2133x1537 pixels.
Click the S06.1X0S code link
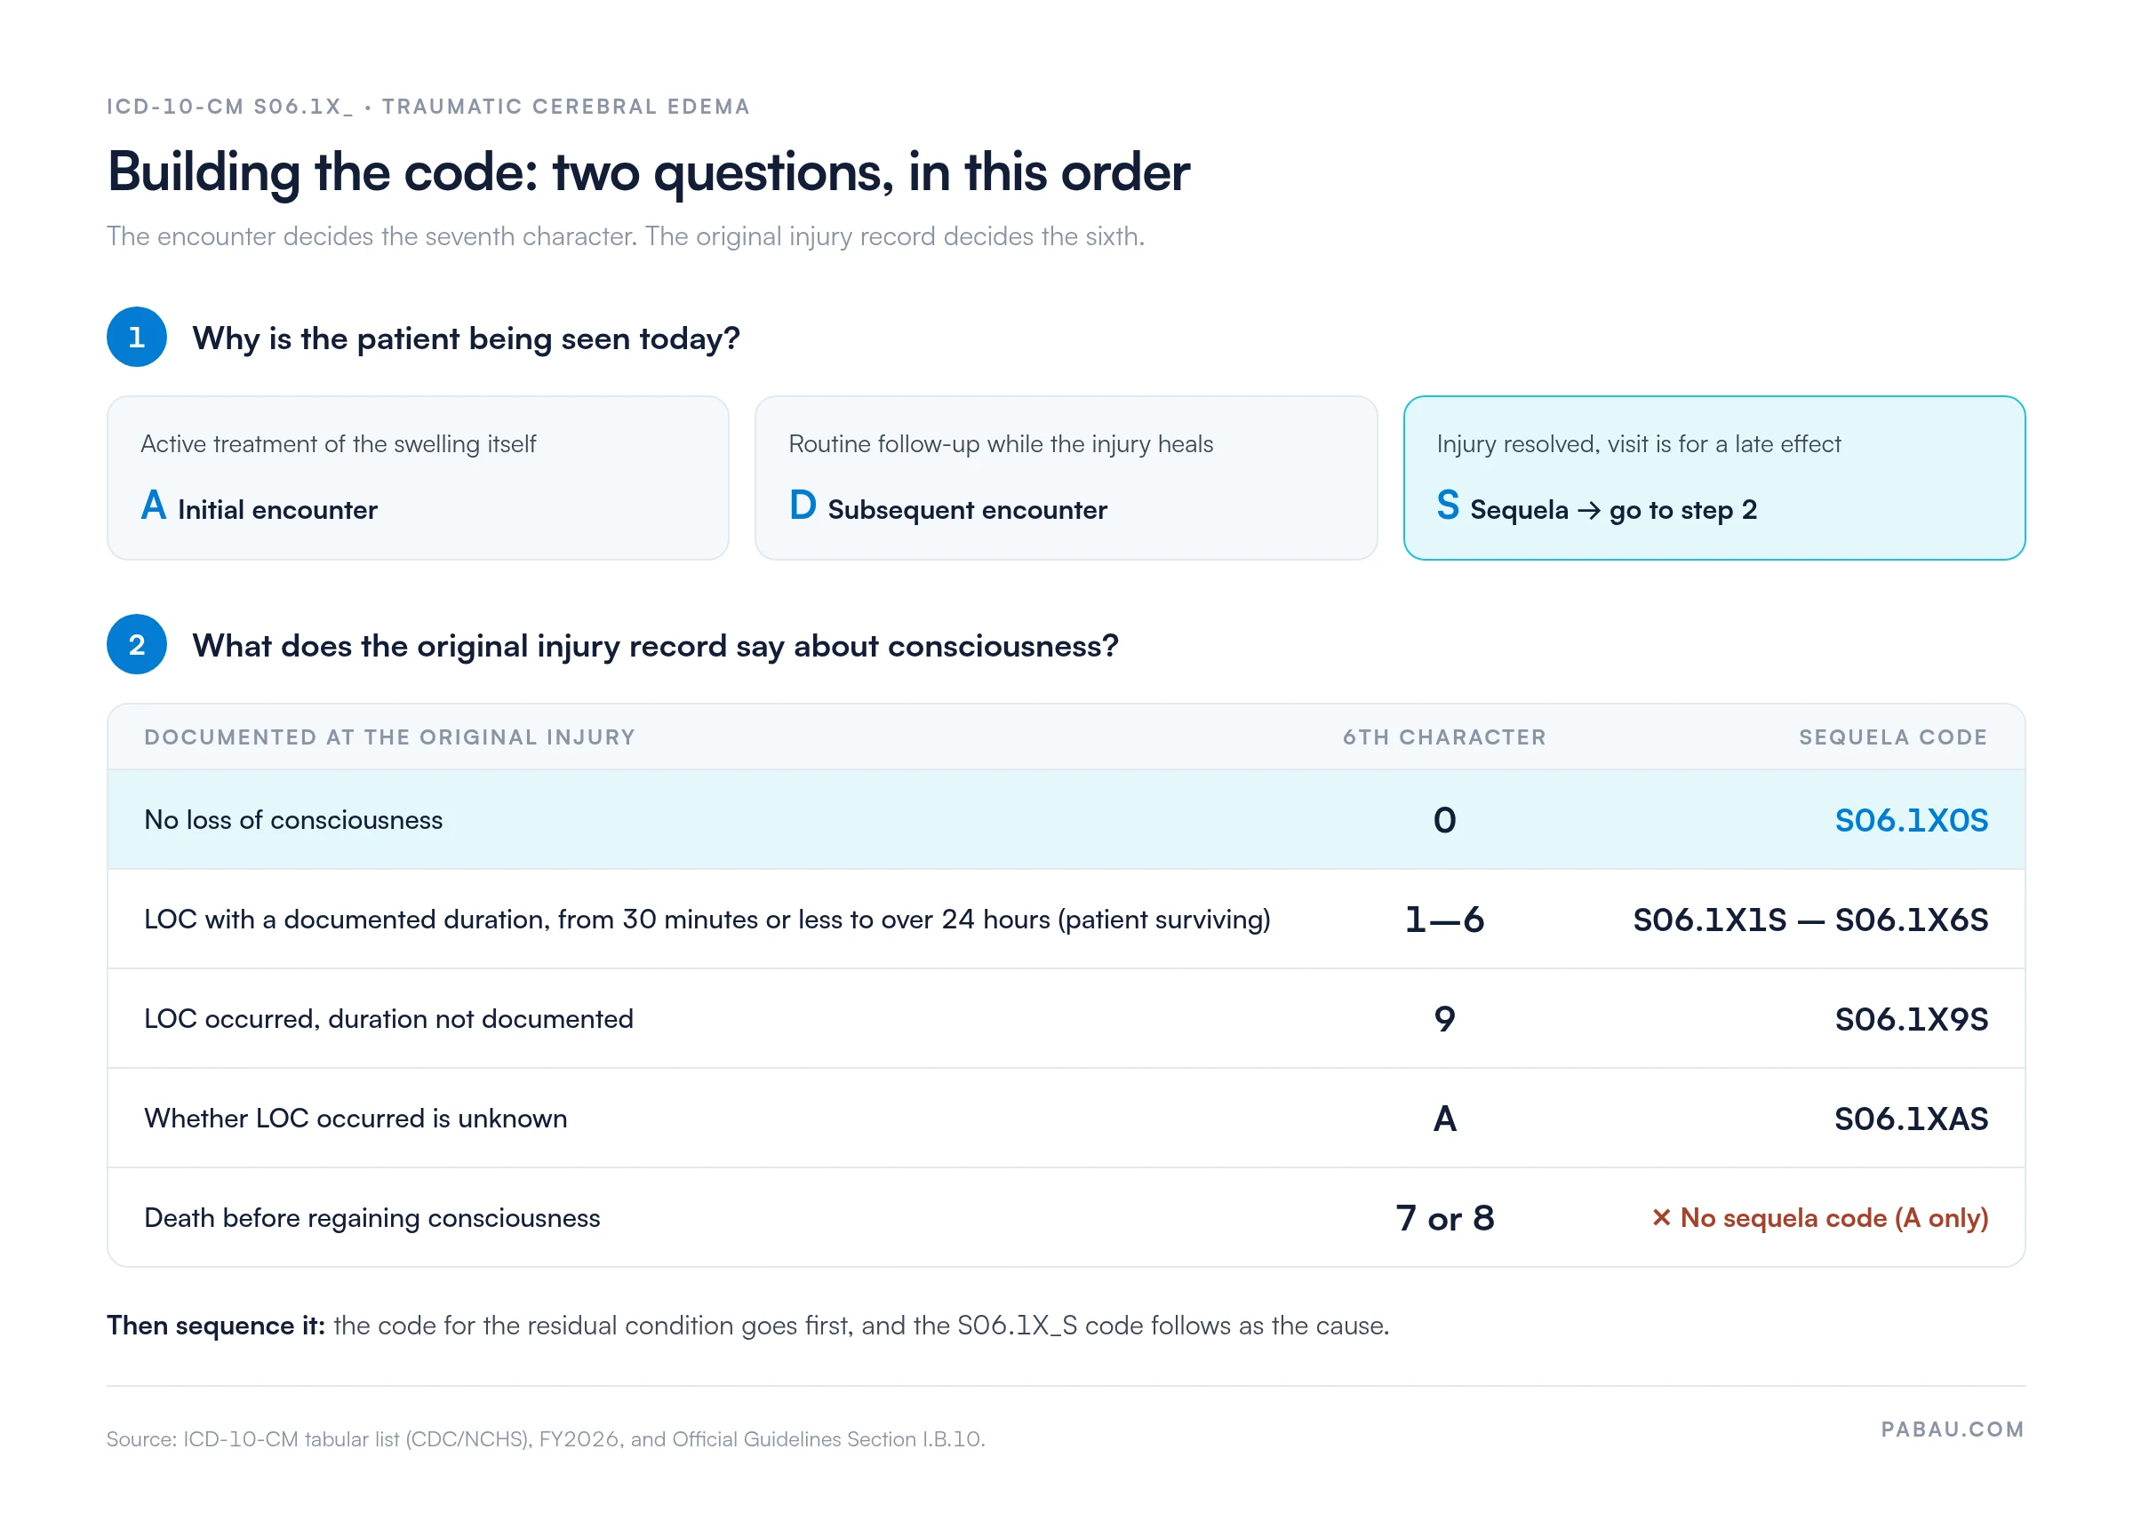1911,820
